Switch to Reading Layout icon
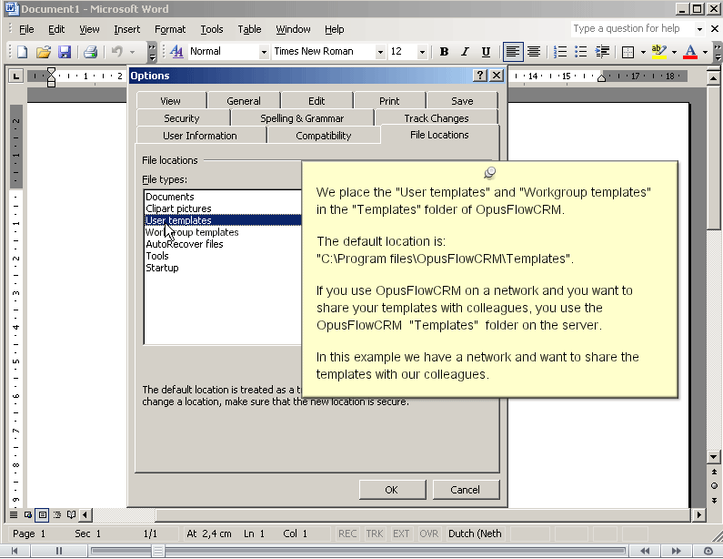 click(71, 514)
